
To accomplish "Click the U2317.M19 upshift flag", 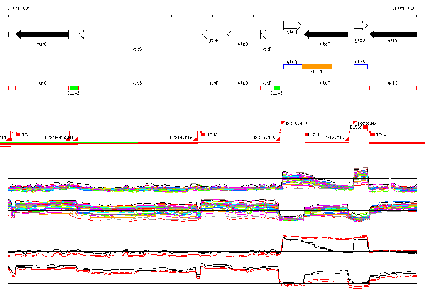I will pyautogui.click(x=347, y=138).
